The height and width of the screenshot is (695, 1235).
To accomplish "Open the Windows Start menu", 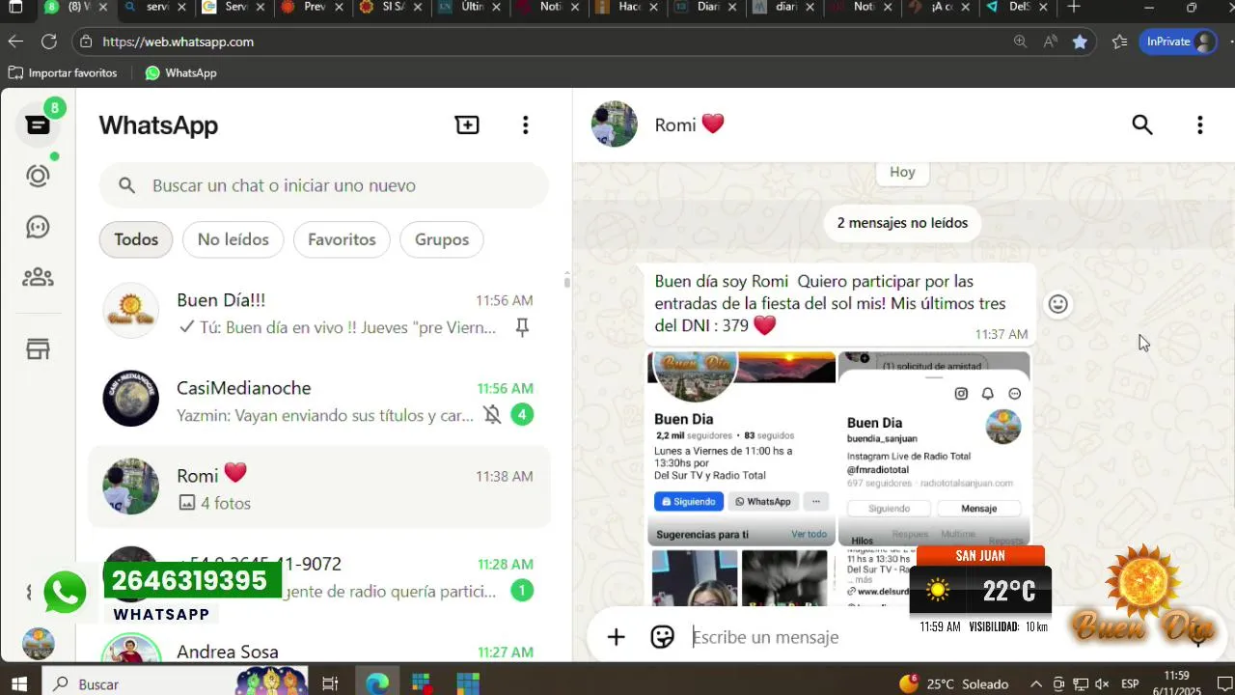I will point(18,683).
